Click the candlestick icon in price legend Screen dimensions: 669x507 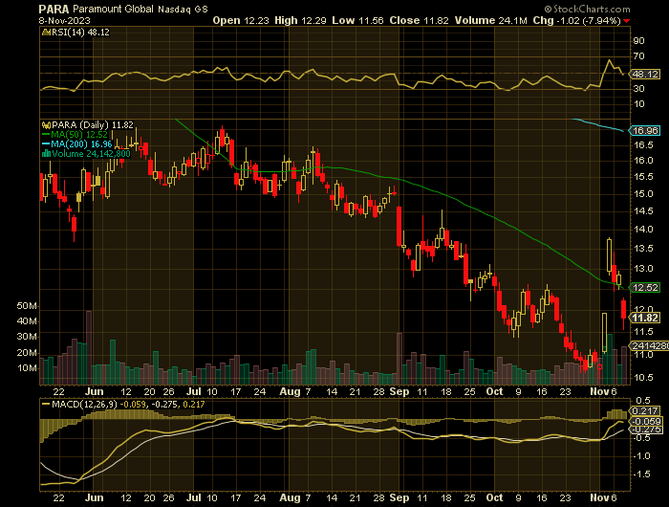click(x=46, y=125)
